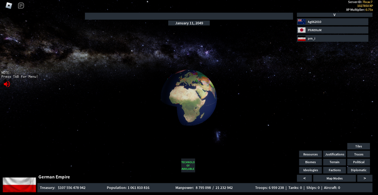The height and width of the screenshot is (195, 378).
Task: Go to next map mode arrow
Action: tap(365, 178)
